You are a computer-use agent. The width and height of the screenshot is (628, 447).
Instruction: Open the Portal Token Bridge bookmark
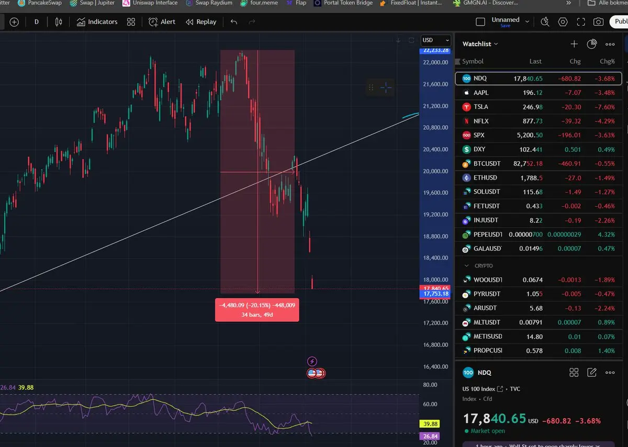343,3
